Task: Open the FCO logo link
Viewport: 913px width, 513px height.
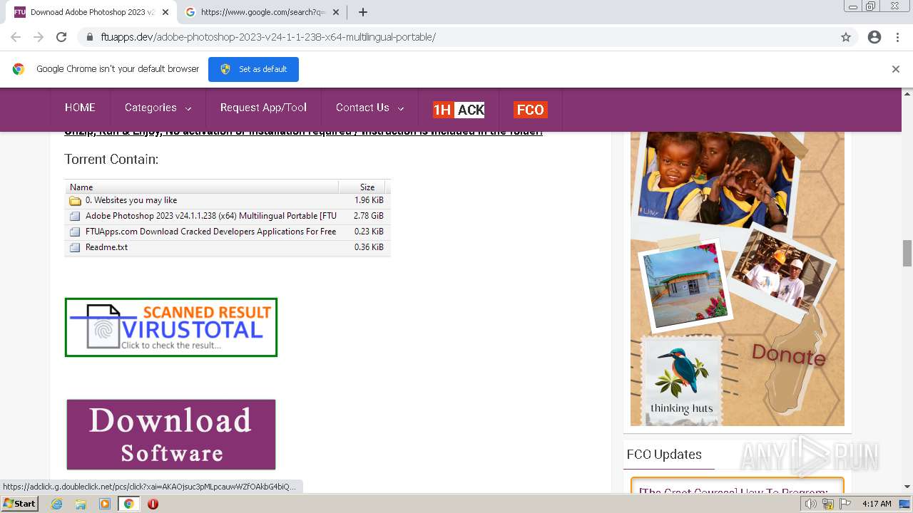Action: click(x=530, y=110)
